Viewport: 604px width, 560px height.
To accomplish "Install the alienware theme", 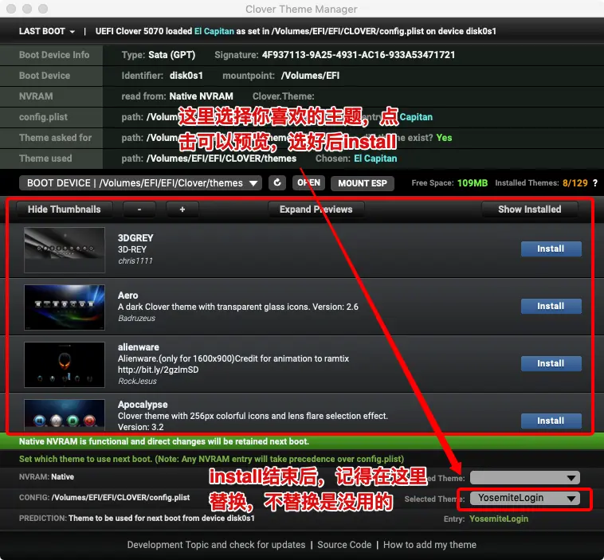I will pos(551,363).
